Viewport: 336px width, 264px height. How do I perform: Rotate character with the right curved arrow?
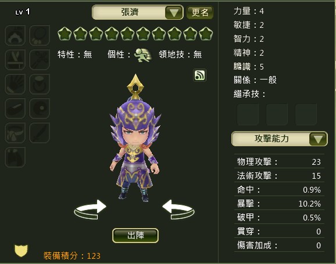pyautogui.click(x=178, y=209)
